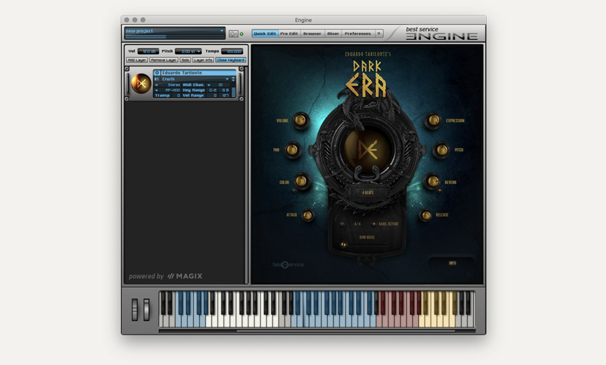The height and width of the screenshot is (365, 606).
Task: Click the Reverb knob
Action: (432, 181)
